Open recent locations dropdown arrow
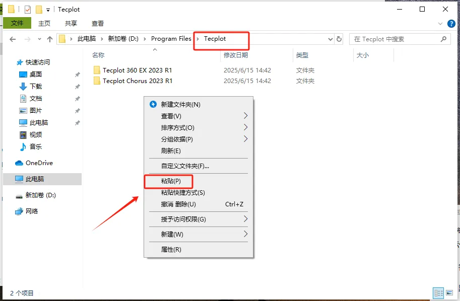 (x=39, y=39)
